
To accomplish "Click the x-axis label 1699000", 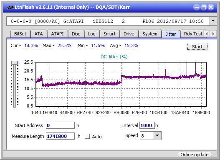I will click(201, 112).
